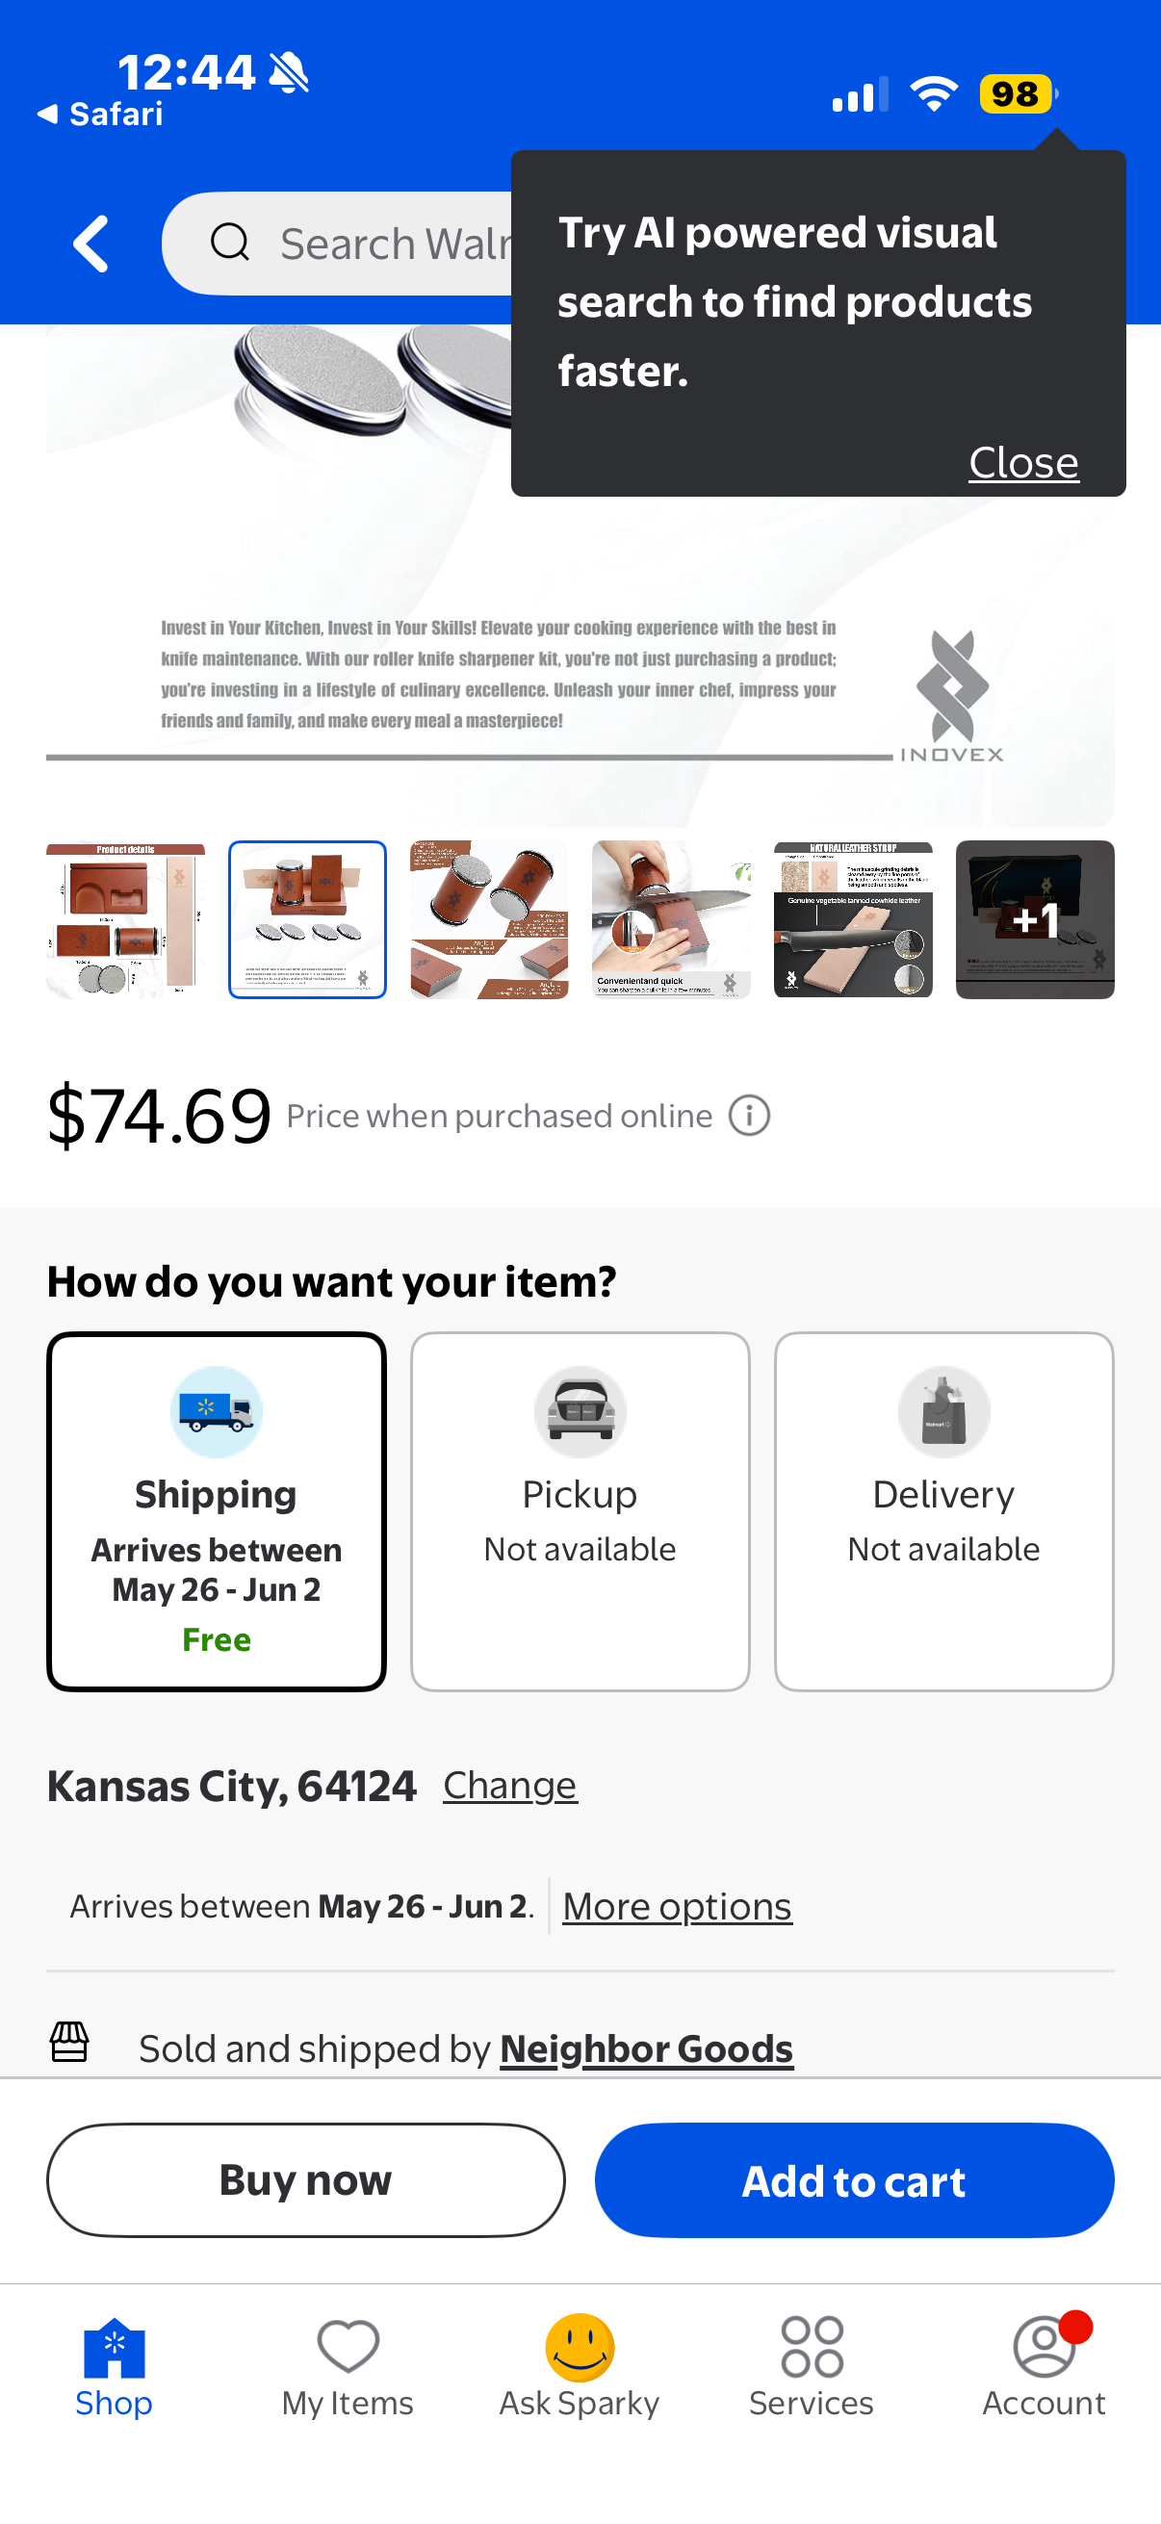Return to Safari via status bar
Image resolution: width=1161 pixels, height=2524 pixels.
pyautogui.click(x=100, y=114)
